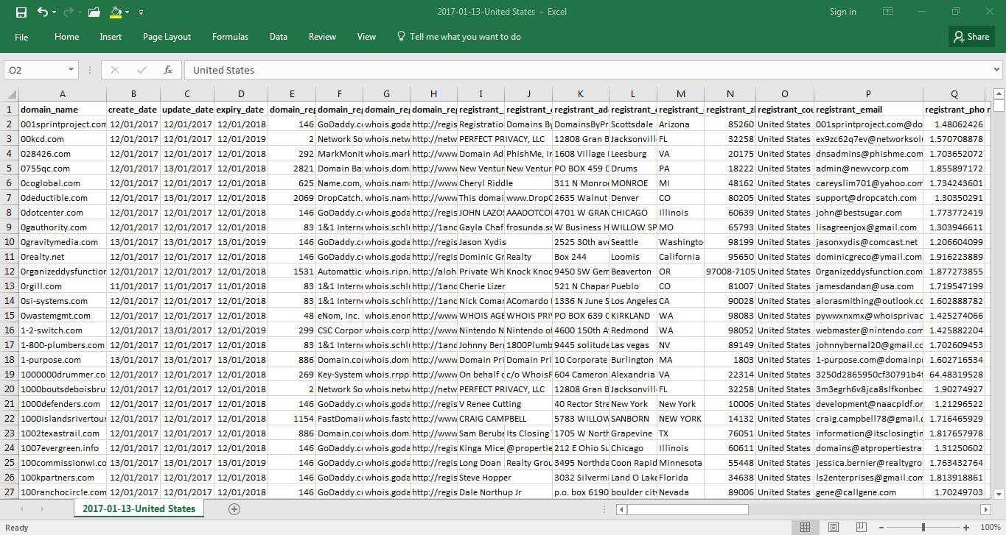This screenshot has width=1006, height=535.
Task: Click the Save icon in Quick Access Toolbar
Action: (21, 12)
